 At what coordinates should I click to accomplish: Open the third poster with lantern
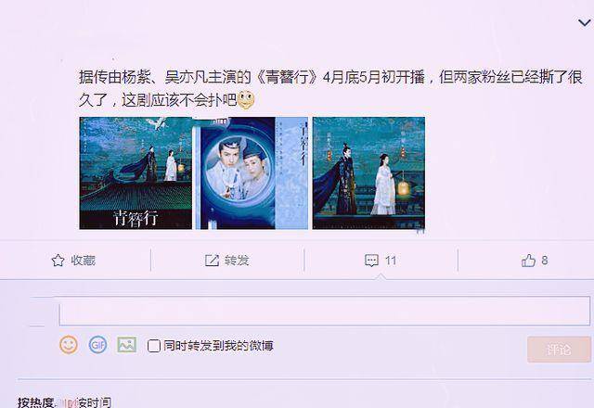368,173
